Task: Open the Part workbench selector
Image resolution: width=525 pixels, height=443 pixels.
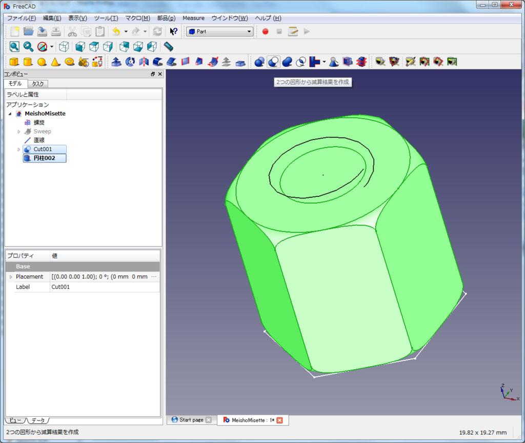Action: (219, 31)
